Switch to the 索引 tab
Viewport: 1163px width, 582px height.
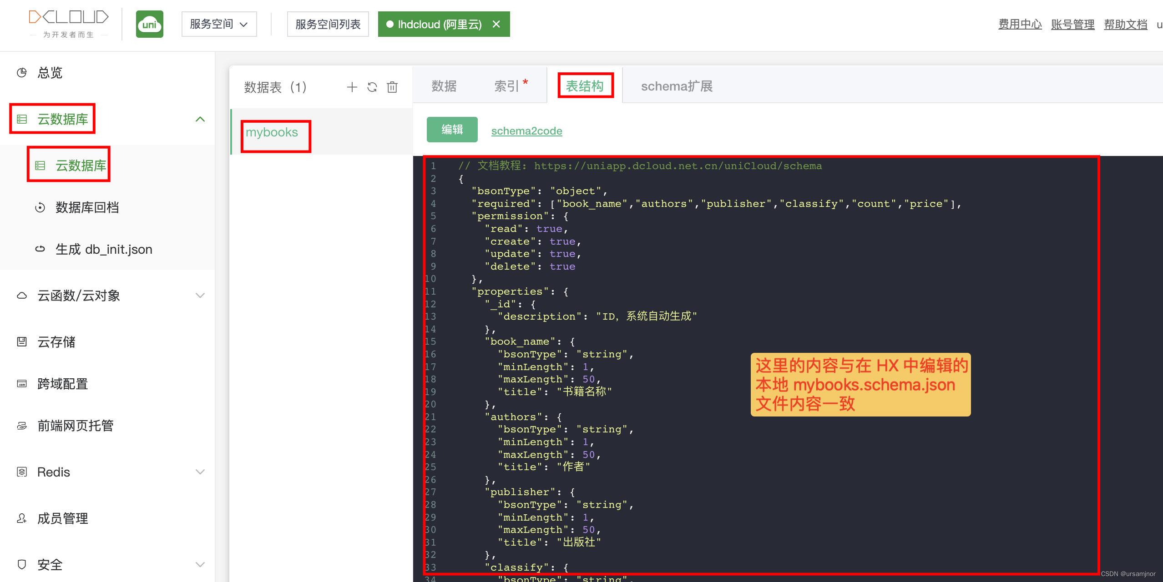(x=507, y=86)
